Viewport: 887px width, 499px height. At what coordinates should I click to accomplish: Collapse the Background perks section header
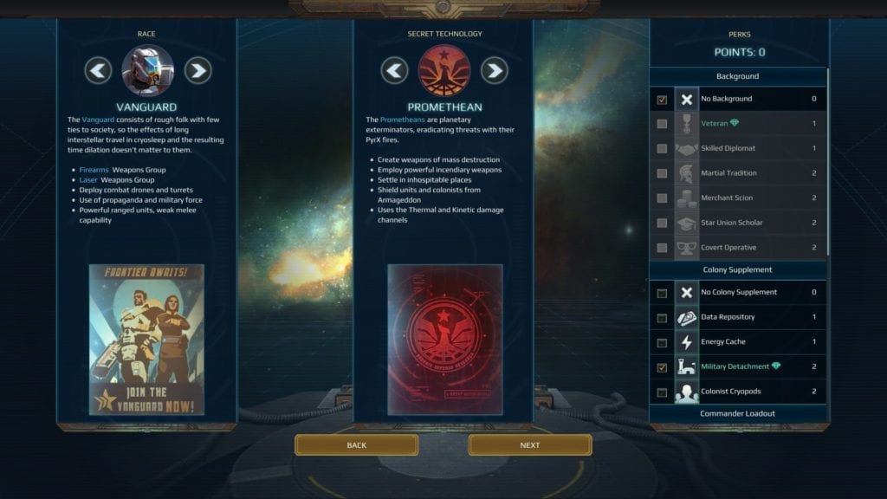tap(738, 76)
